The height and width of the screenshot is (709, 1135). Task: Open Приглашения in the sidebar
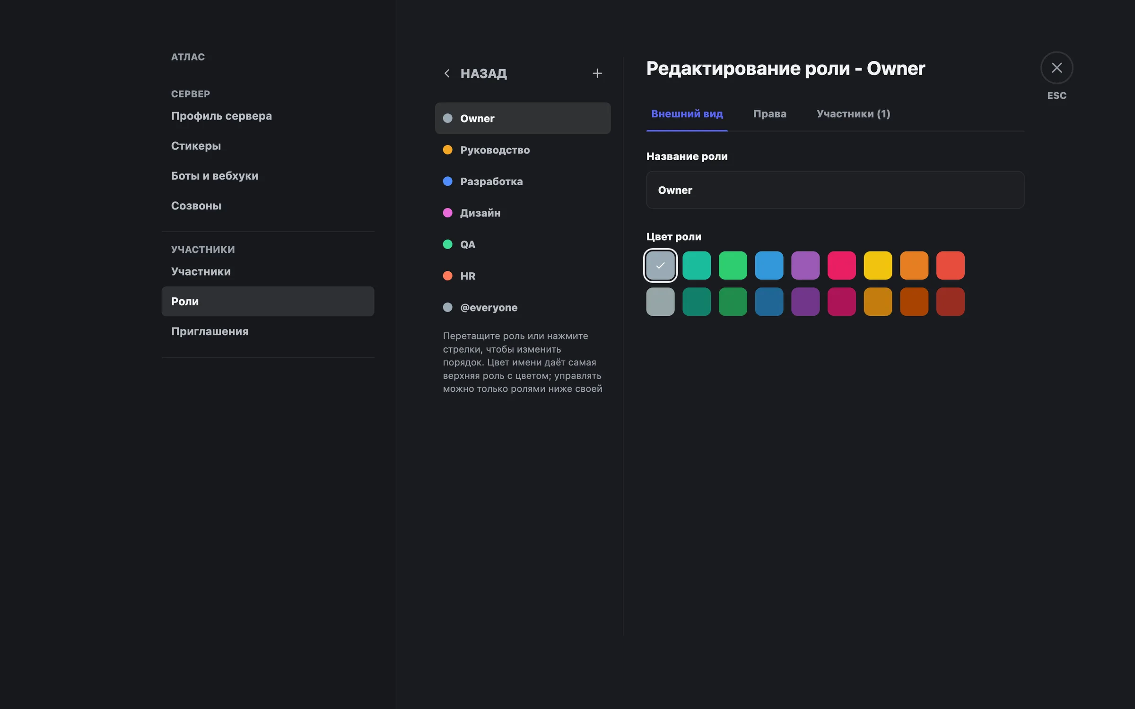(268, 331)
